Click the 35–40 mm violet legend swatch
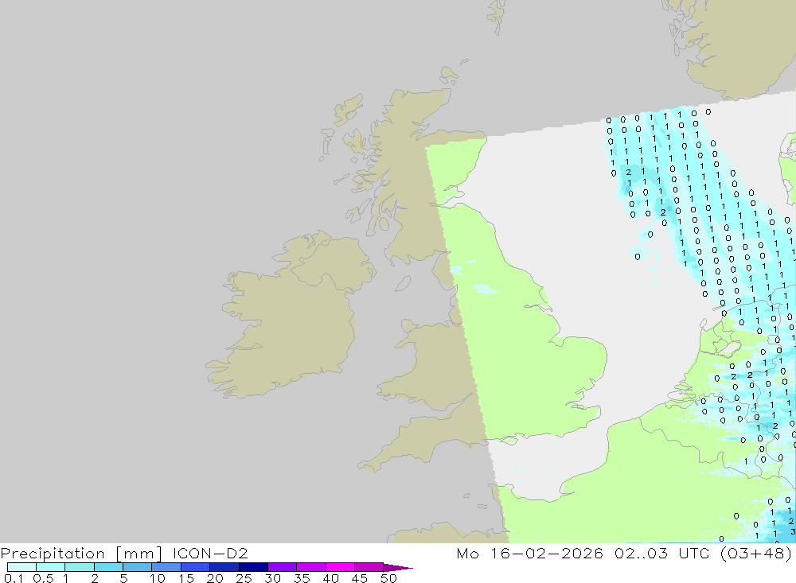This screenshot has height=583, width=796. coord(311,567)
